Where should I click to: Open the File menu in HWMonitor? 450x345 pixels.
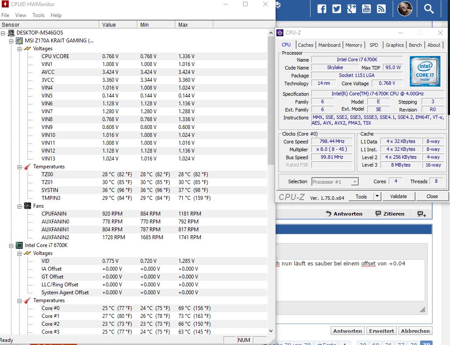coord(5,15)
